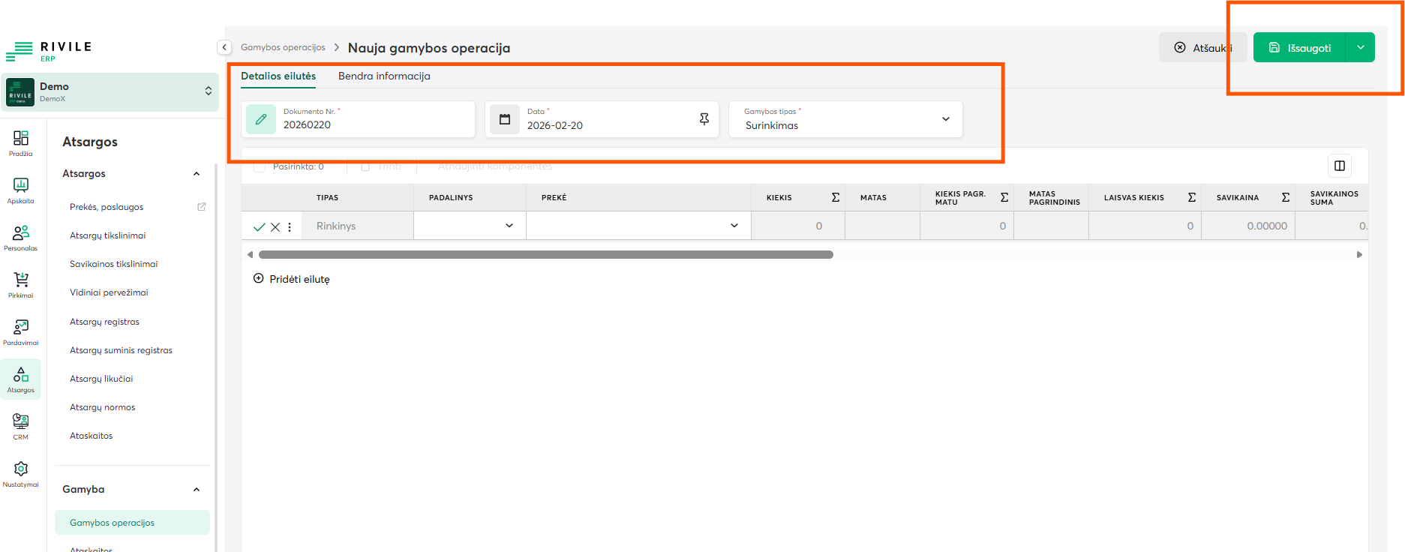Screen dimensions: 1405x552
Task: Open Nustatymai settings icon
Action: [21, 473]
